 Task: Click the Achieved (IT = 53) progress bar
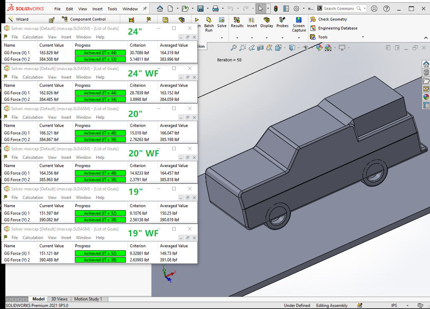click(100, 59)
